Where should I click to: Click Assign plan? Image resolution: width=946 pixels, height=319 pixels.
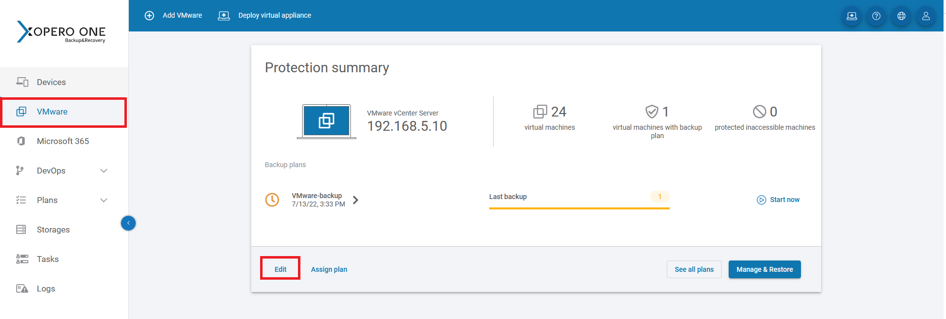click(329, 269)
